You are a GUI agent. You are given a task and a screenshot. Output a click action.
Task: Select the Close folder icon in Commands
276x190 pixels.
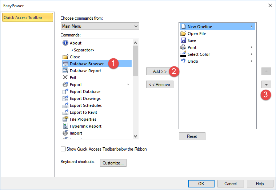point(65,57)
